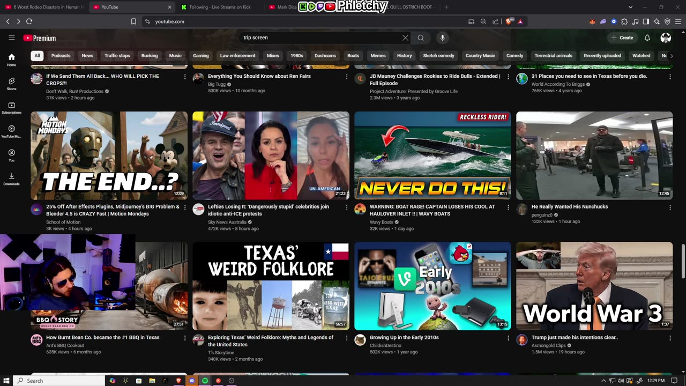
Task: Start voice search with microphone
Action: [x=442, y=38]
